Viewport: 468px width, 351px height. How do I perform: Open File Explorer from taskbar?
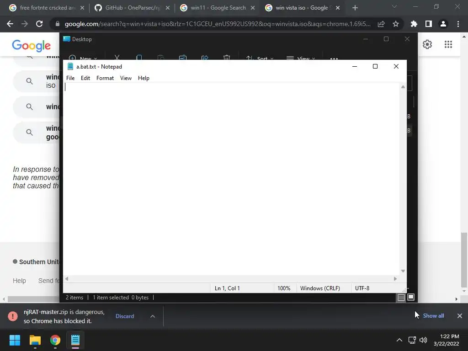35,340
